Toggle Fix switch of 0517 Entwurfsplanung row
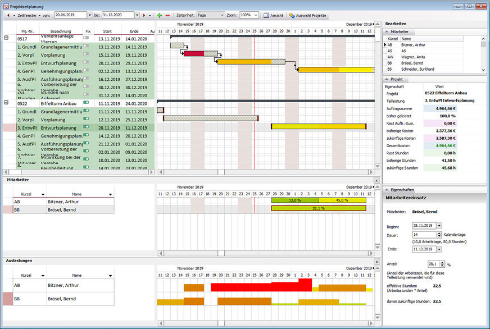 click(86, 62)
